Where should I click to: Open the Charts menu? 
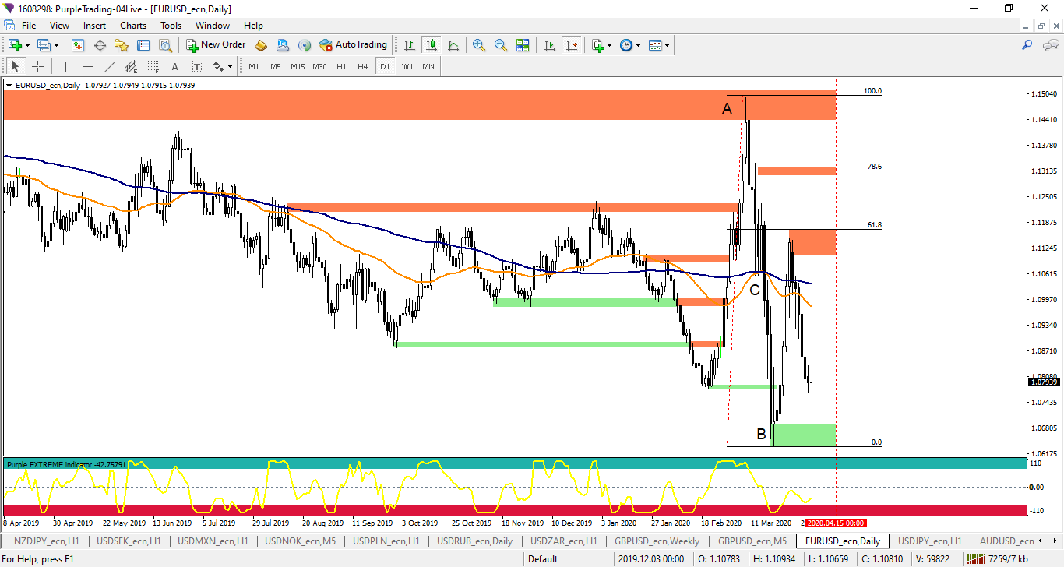pyautogui.click(x=133, y=26)
